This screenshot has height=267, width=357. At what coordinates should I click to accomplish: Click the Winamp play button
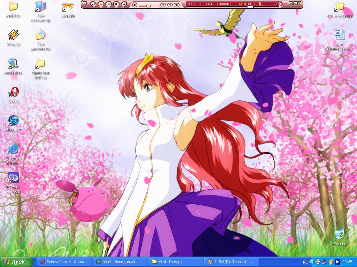101,4
